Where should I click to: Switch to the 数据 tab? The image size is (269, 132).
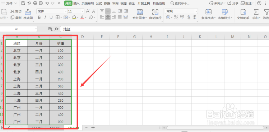[107, 3]
